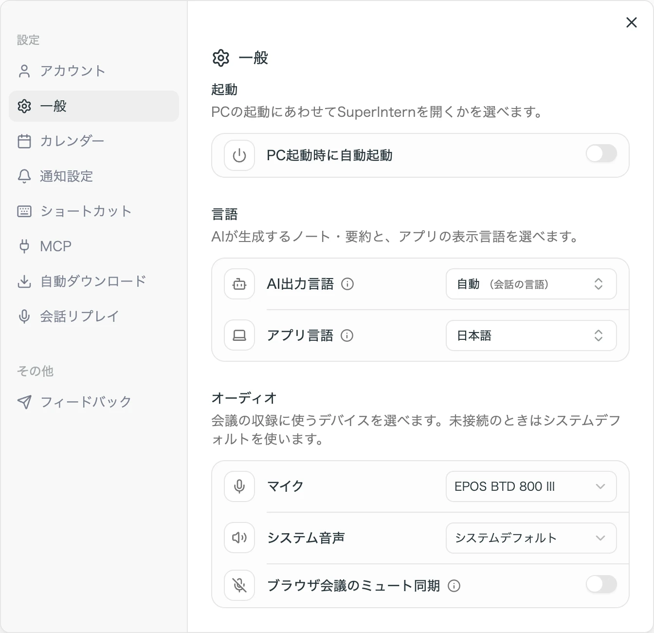This screenshot has height=633, width=654.
Task: Open the フィードバック link in sidebar
Action: 94,402
